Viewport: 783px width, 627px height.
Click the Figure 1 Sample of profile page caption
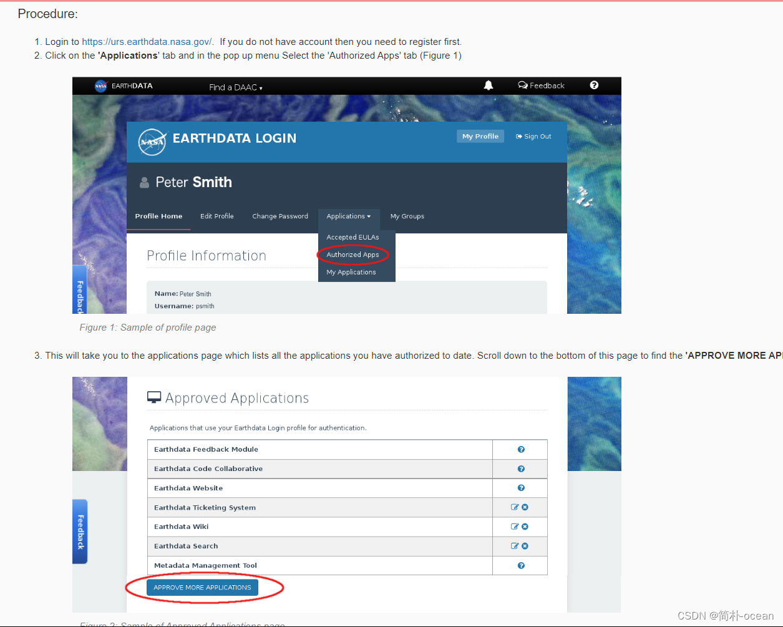148,328
